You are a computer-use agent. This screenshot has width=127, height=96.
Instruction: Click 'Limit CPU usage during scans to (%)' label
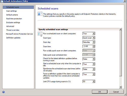[x=57, y=81]
